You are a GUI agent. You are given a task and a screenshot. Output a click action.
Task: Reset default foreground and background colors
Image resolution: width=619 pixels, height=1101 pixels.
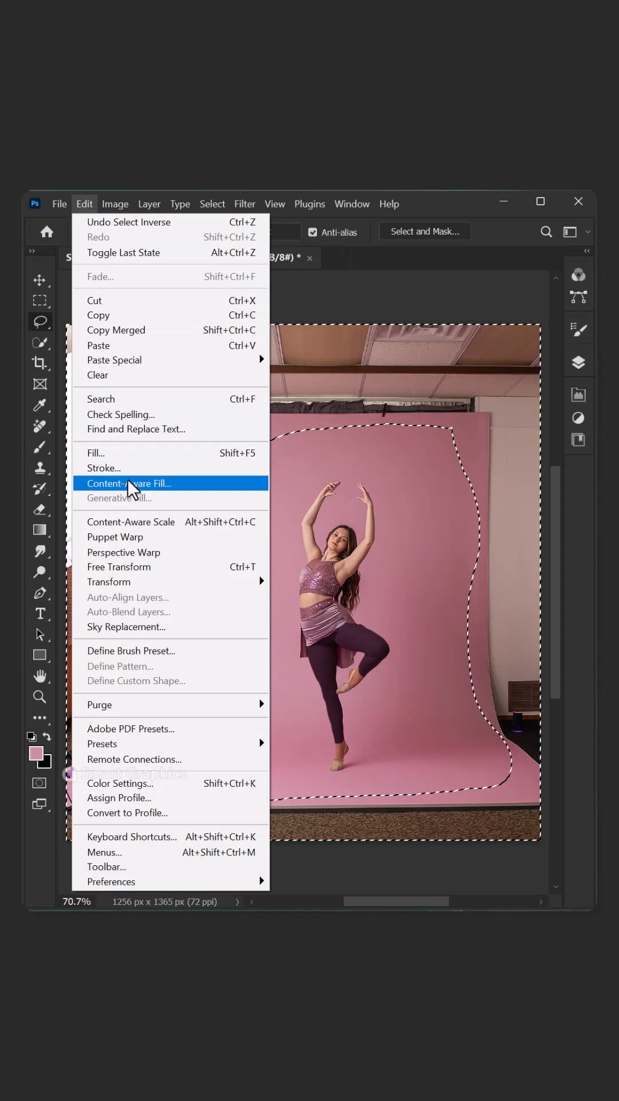coord(32,737)
